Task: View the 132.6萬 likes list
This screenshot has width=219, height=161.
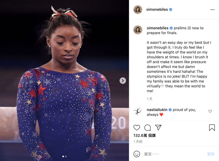Action: click(x=144, y=136)
